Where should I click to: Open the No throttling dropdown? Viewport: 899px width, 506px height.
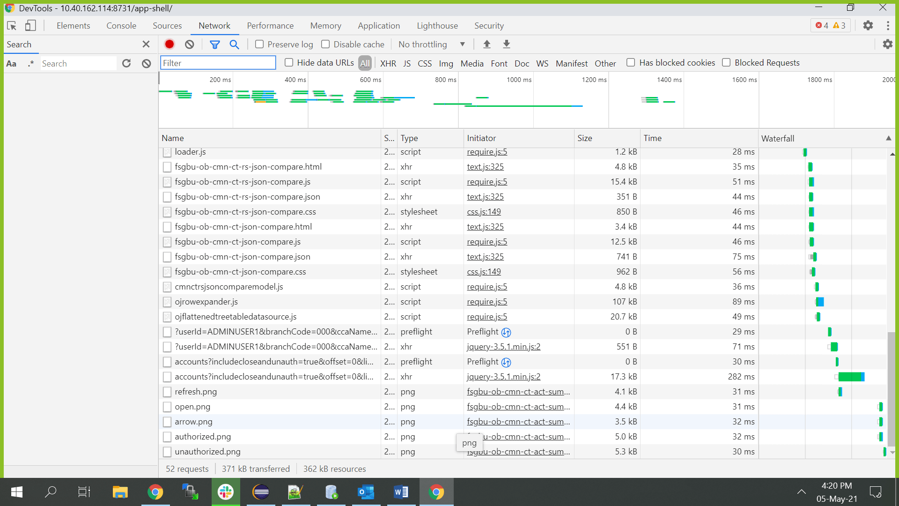[431, 44]
